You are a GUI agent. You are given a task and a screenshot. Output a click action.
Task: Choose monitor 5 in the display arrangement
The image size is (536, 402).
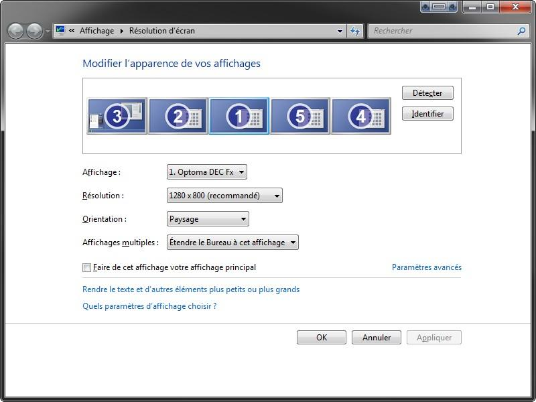300,116
